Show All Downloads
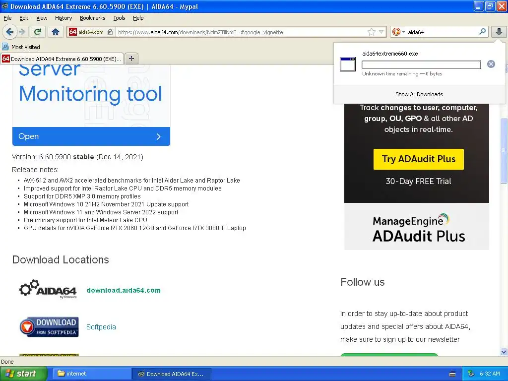508x381 pixels. click(419, 94)
